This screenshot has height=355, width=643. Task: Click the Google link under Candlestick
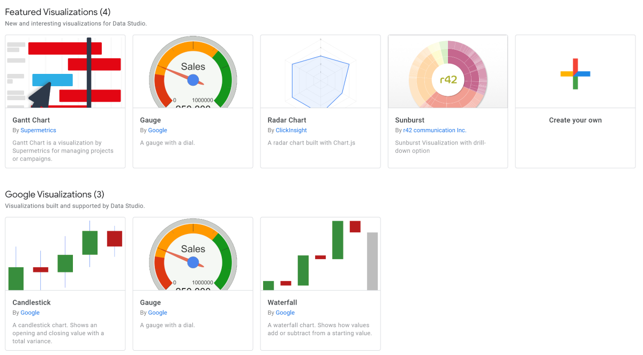click(x=30, y=312)
